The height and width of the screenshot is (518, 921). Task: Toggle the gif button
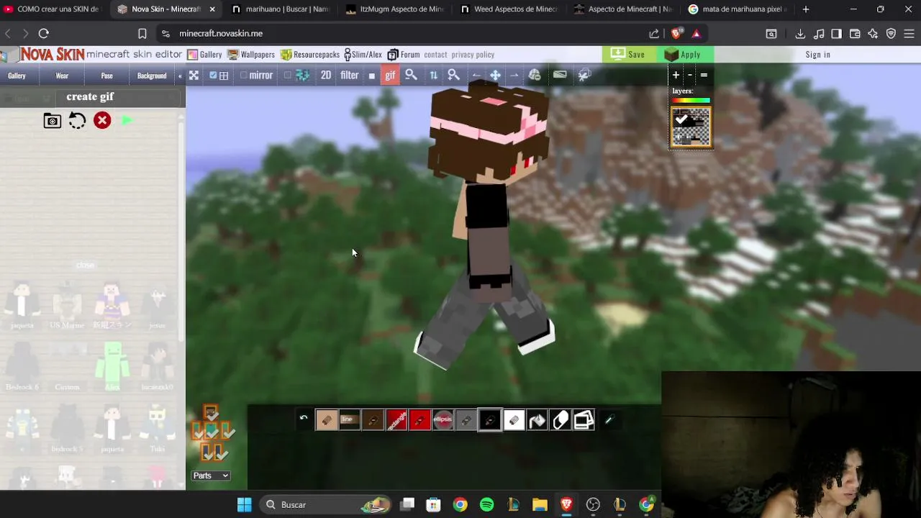tap(390, 75)
